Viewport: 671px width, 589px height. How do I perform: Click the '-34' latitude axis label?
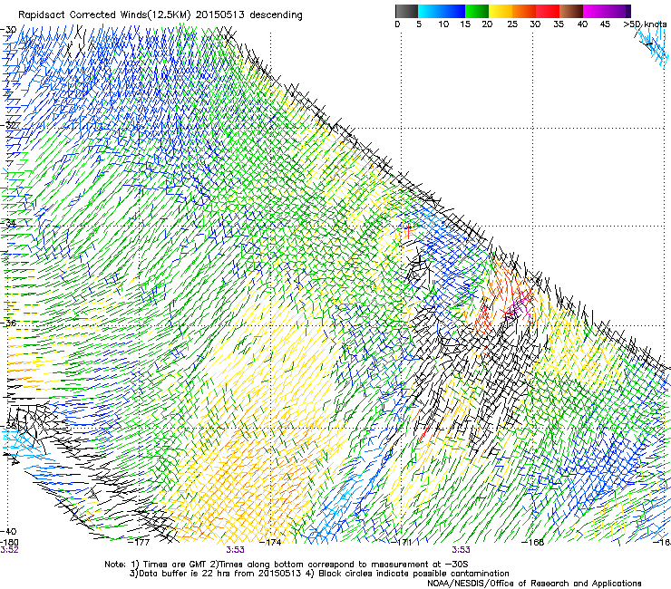click(8, 223)
